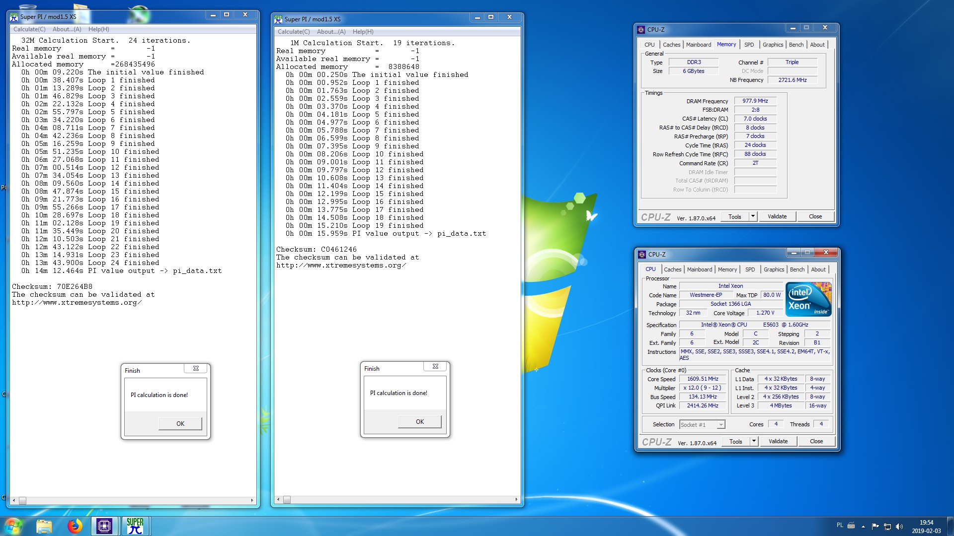Open Calculate menu in 1M Super PI

point(294,32)
